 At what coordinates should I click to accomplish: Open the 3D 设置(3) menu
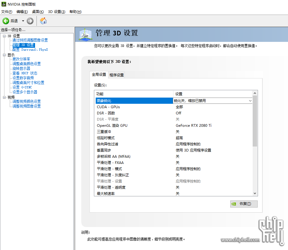click(x=57, y=12)
